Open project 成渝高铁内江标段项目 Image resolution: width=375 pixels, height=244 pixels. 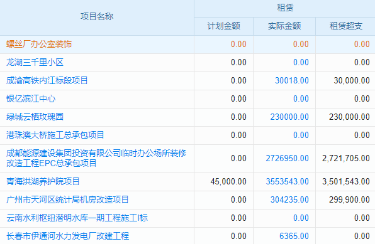[47, 80]
